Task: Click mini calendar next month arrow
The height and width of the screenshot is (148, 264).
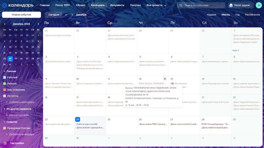Action: point(38,24)
